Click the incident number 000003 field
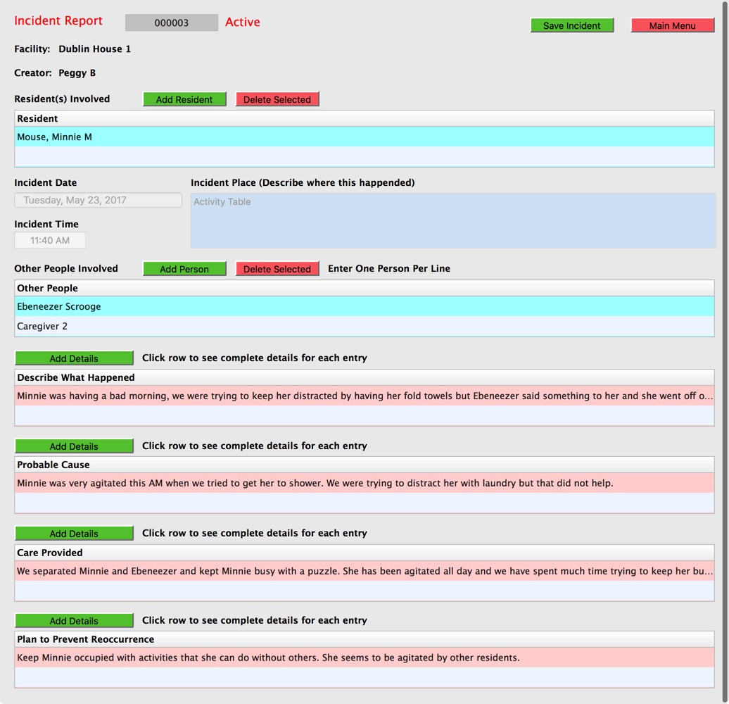The height and width of the screenshot is (704, 729). pyautogui.click(x=172, y=23)
